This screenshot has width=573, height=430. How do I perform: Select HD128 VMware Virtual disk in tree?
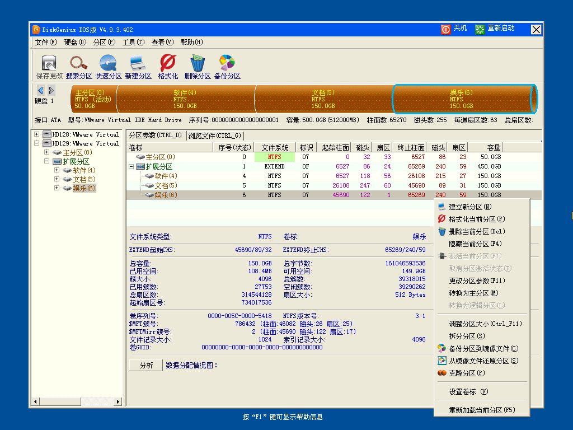[86, 134]
